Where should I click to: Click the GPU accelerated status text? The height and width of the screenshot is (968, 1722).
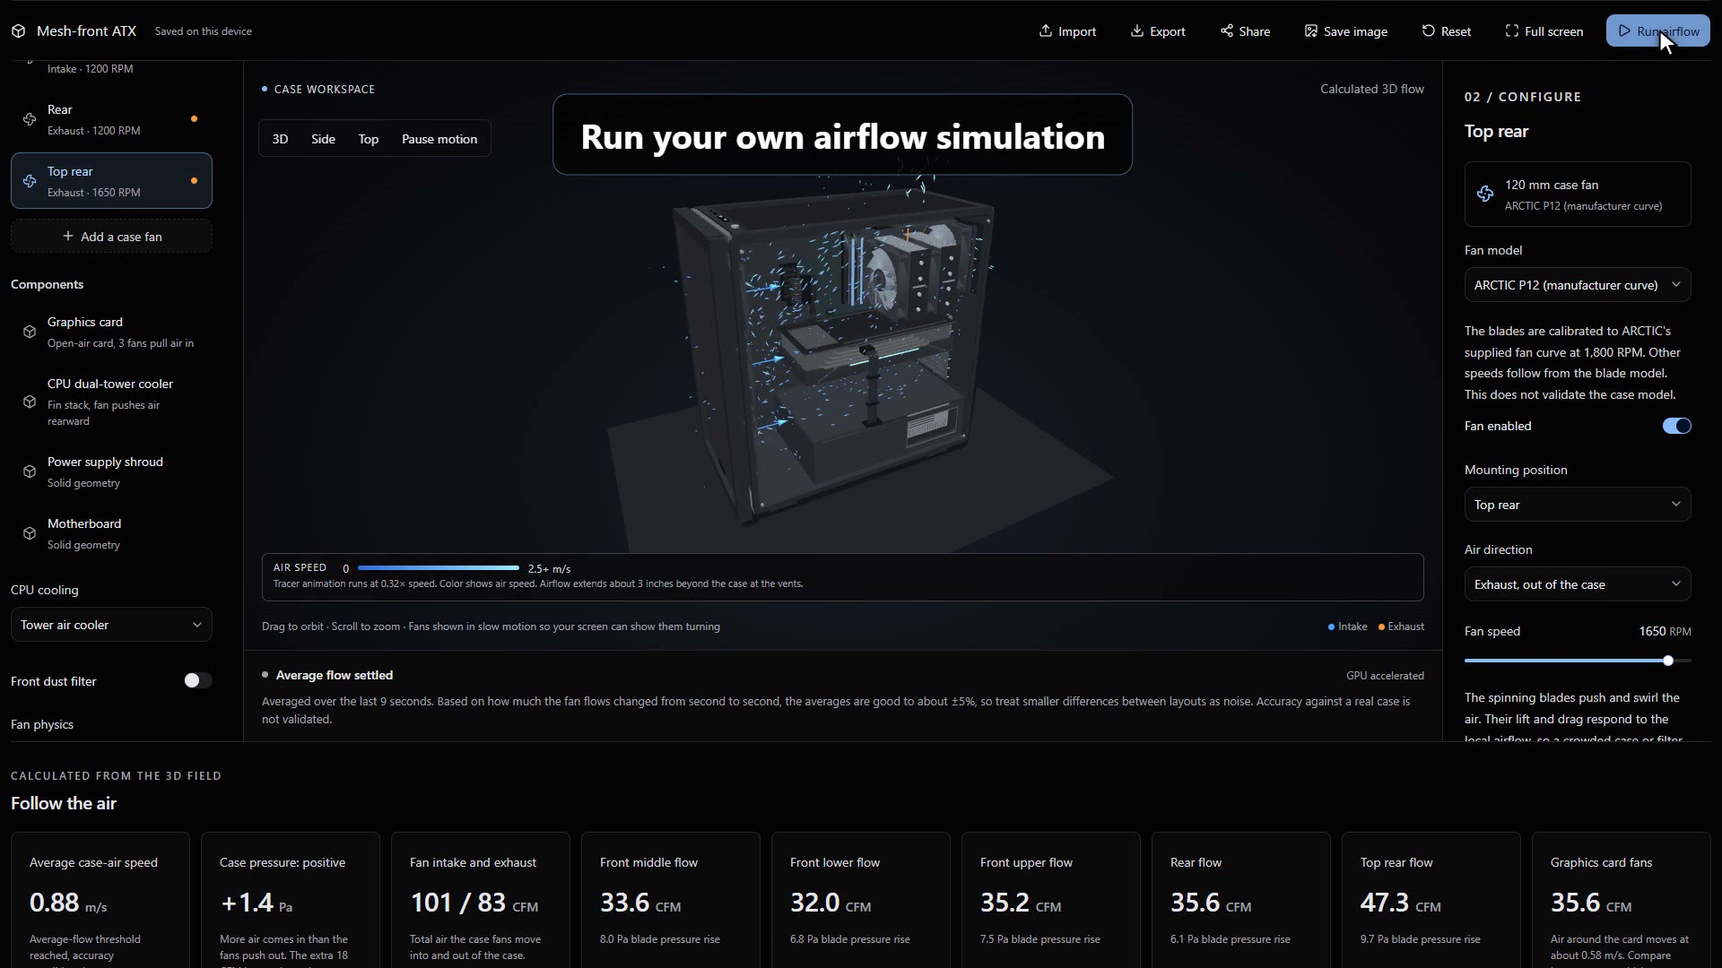(x=1385, y=676)
